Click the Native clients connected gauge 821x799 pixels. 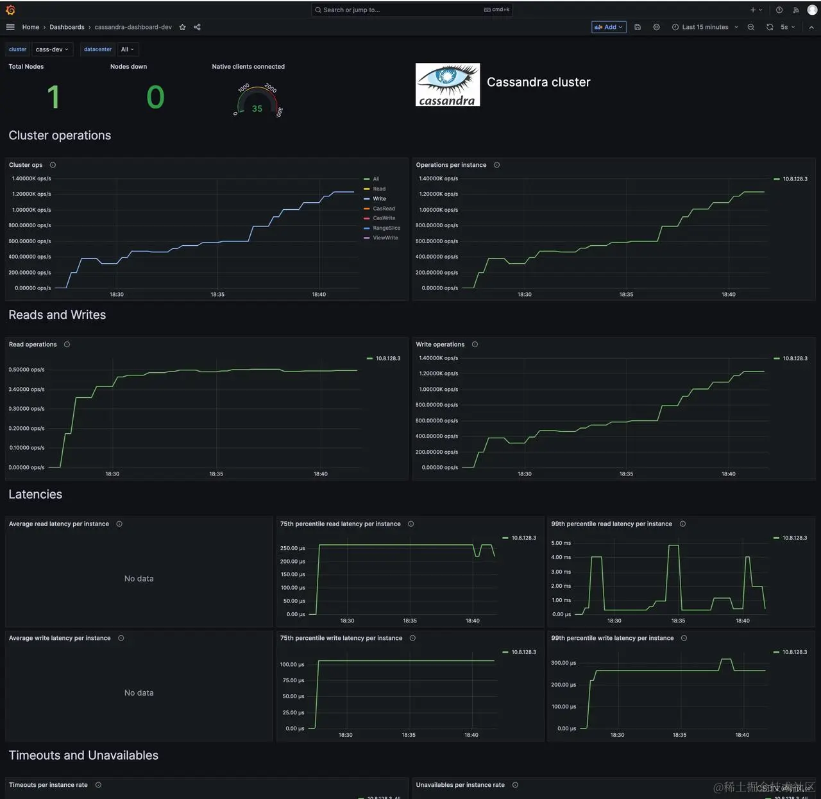[x=257, y=101]
